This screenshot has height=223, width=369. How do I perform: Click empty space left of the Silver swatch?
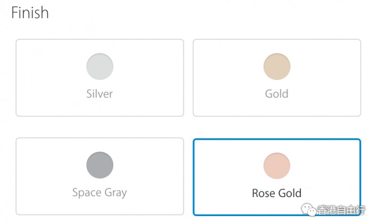[48, 67]
